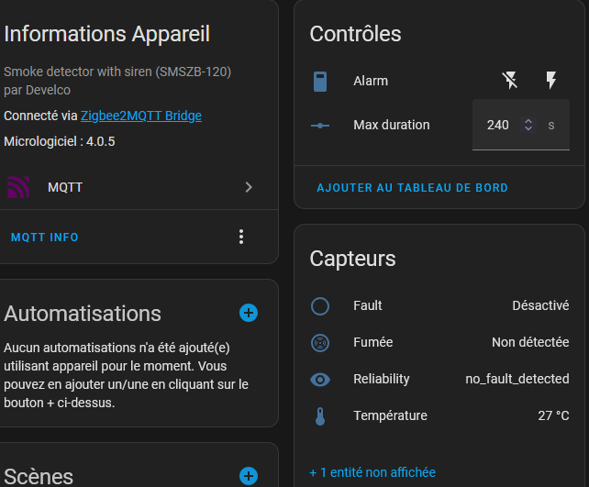The width and height of the screenshot is (589, 487).
Task: Click Ajouter au tableau de bord
Action: coord(413,188)
